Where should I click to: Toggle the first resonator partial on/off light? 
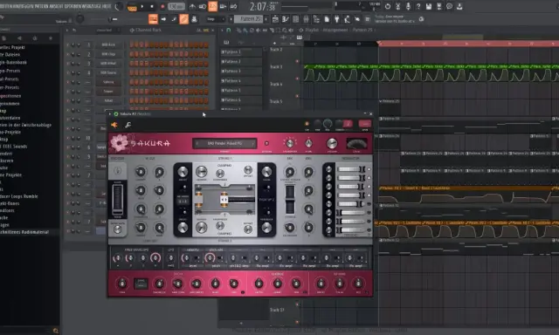(369, 169)
